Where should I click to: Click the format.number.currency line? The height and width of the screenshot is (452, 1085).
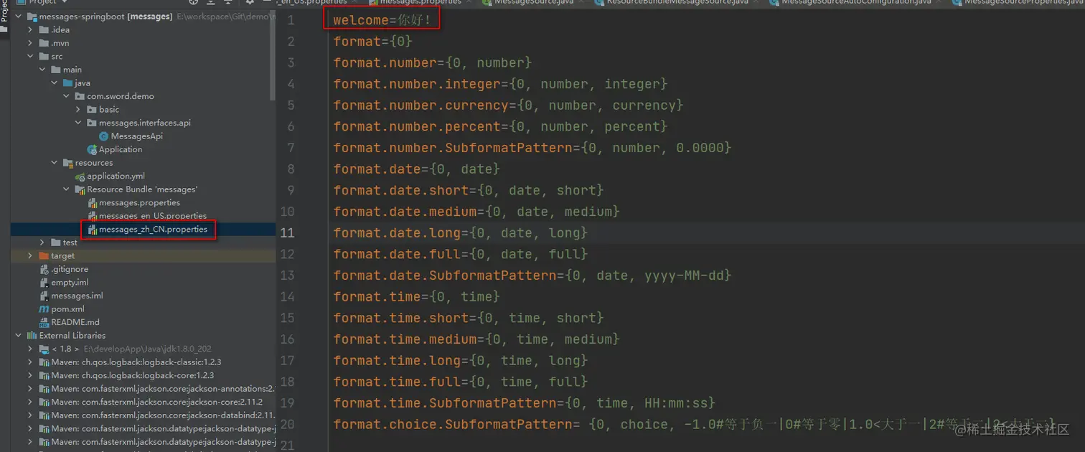508,105
